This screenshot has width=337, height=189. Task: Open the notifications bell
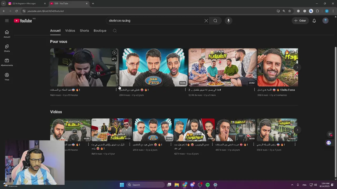click(x=314, y=21)
